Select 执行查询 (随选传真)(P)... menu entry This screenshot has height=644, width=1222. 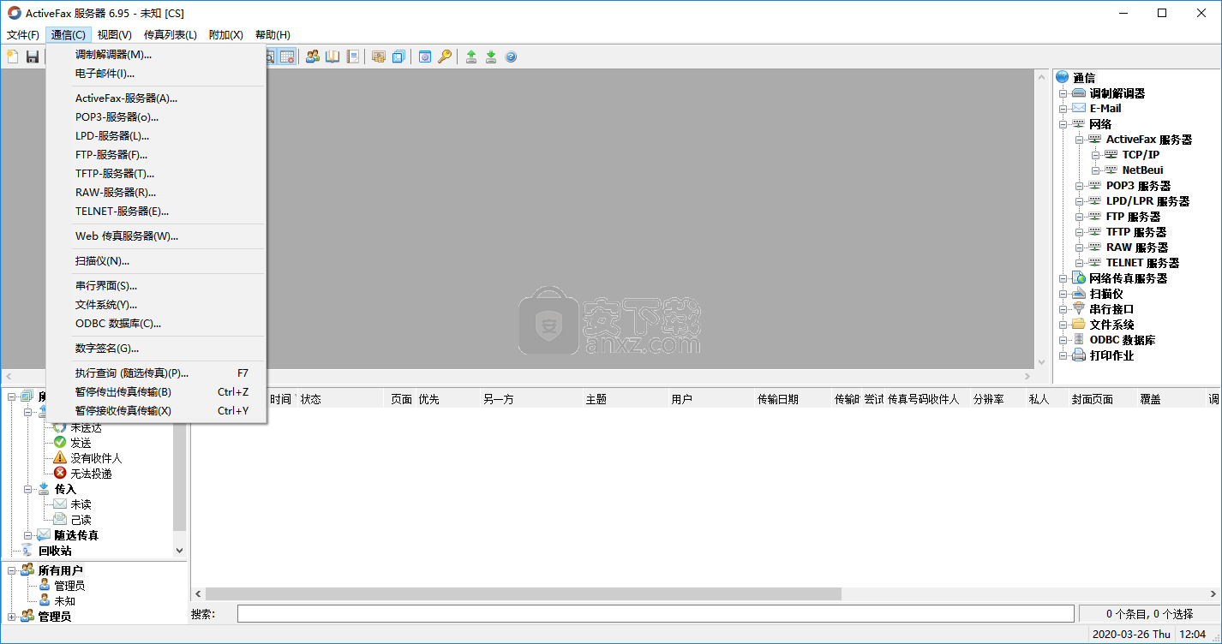coord(156,373)
